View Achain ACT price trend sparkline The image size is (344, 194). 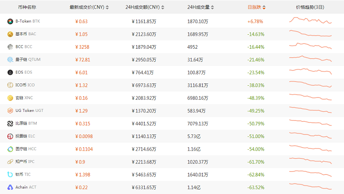310,186
